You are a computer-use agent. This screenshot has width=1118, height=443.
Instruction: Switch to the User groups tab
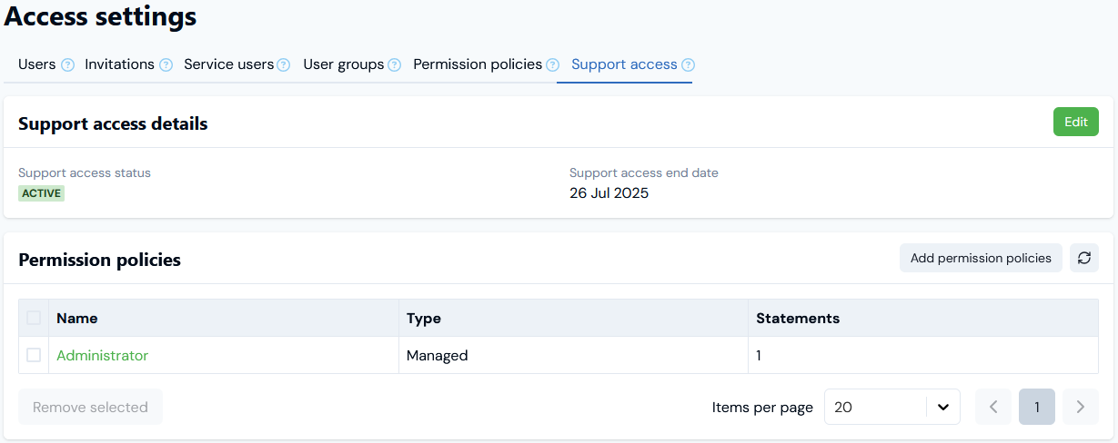pos(343,64)
